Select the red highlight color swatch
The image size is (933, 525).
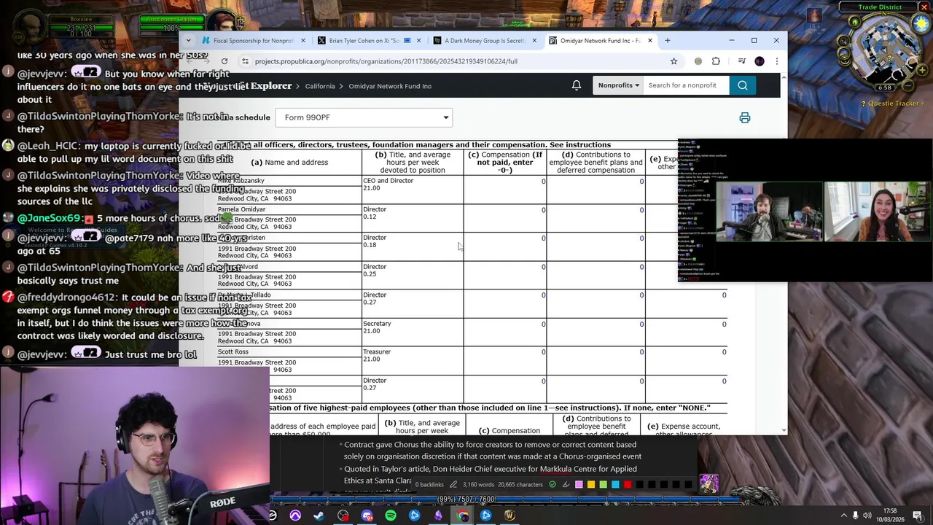tap(628, 484)
